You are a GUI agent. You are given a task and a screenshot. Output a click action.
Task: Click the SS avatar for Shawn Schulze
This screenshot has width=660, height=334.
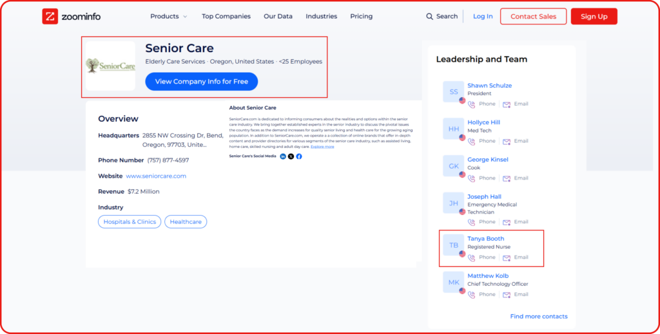[x=453, y=91]
